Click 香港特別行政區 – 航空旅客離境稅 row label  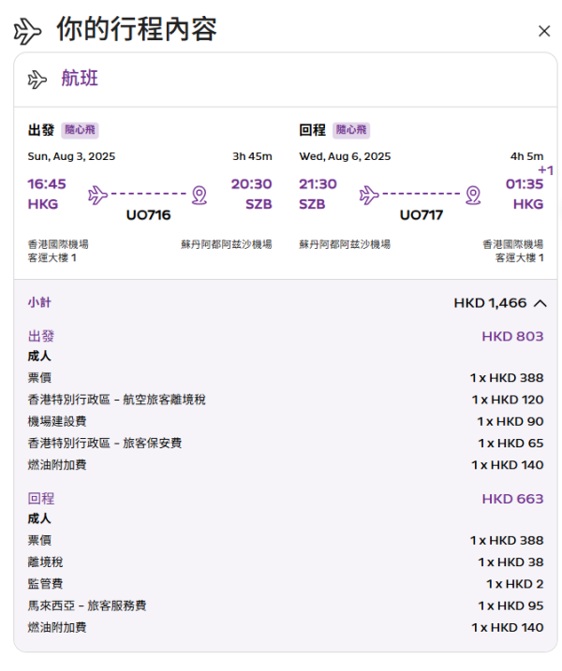click(x=116, y=400)
